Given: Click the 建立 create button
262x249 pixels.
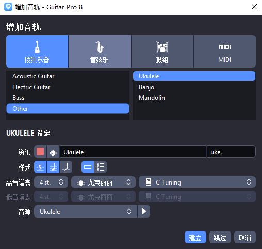Looking at the screenshot, I should pos(195,237).
